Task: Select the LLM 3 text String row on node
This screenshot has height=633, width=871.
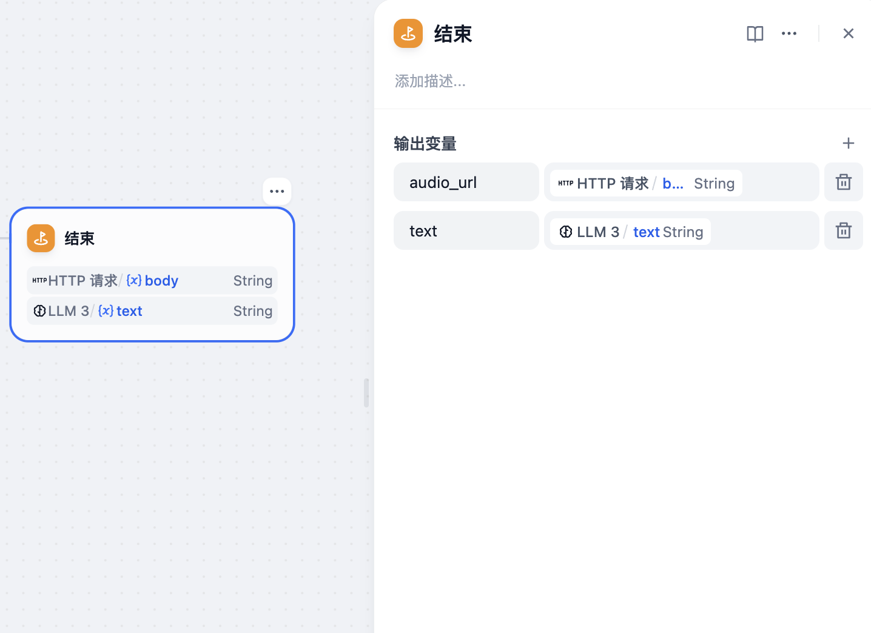Action: [x=152, y=310]
